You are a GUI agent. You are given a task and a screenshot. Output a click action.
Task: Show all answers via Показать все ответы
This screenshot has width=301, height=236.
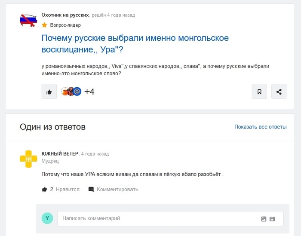tap(260, 127)
